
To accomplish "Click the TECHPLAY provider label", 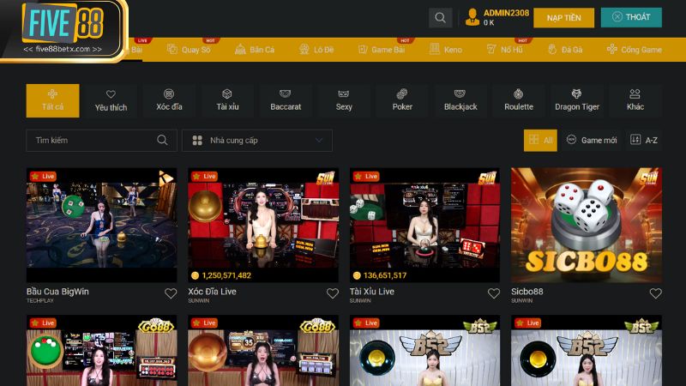I will [x=39, y=301].
